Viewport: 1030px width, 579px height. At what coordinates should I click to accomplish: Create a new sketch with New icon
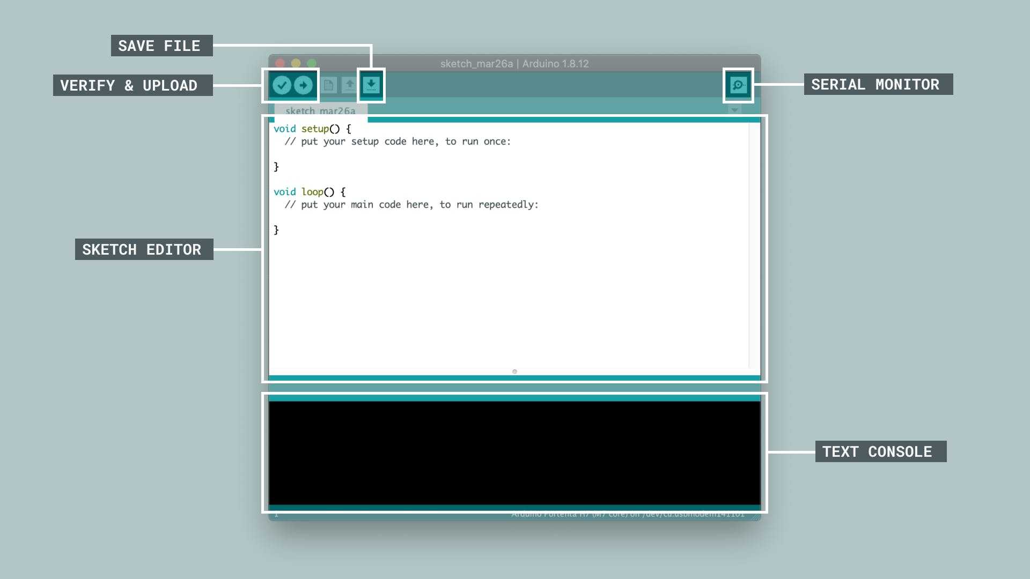pos(329,85)
